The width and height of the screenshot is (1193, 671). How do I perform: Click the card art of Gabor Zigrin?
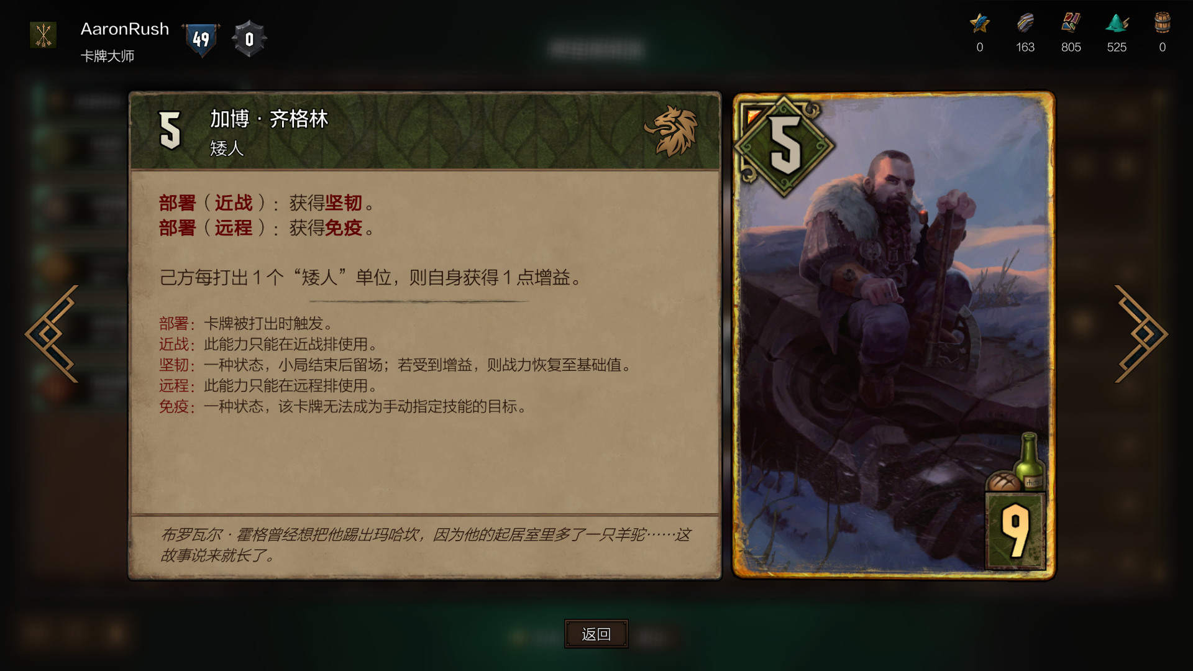coord(894,335)
